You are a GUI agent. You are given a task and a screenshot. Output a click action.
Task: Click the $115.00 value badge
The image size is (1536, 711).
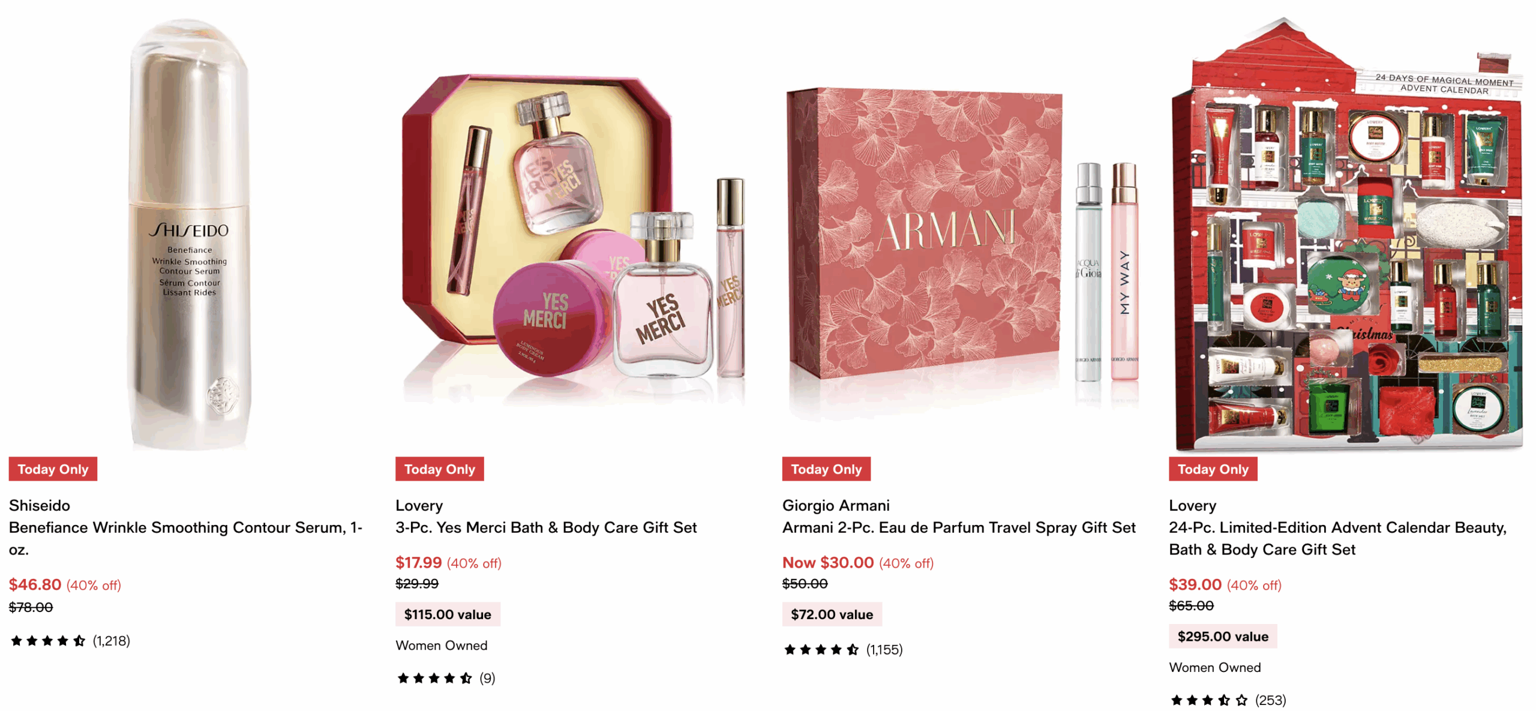pyautogui.click(x=448, y=614)
